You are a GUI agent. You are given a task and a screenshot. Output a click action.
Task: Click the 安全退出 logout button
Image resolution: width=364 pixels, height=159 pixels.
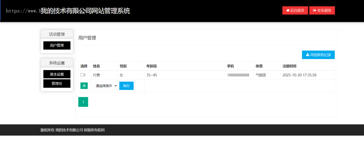click(322, 10)
